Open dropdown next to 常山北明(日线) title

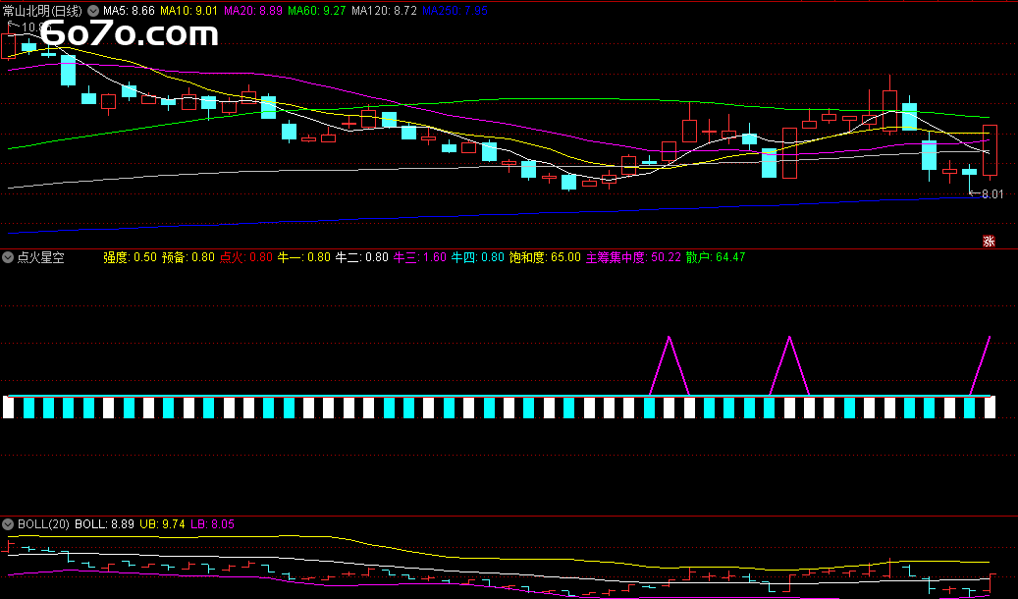93,11
